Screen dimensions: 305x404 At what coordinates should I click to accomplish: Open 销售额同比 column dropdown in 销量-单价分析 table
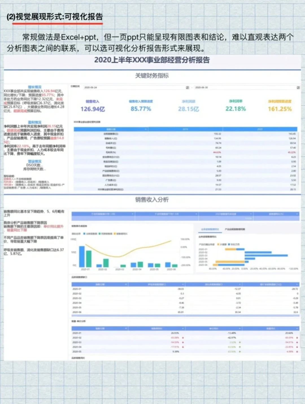(183, 329)
